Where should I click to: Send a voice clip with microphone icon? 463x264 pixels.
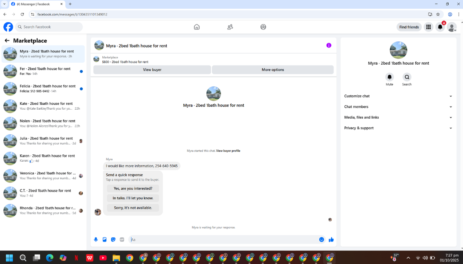click(96, 239)
